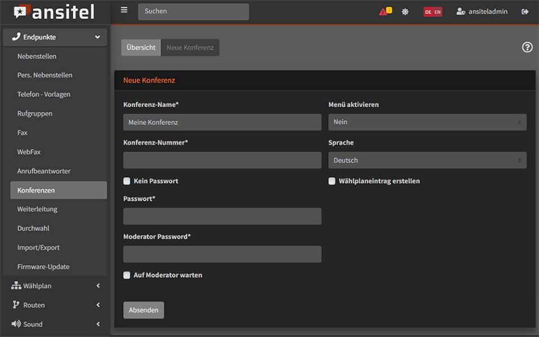The image size is (539, 337).
Task: Click the Sound speaker icon
Action: pos(16,324)
